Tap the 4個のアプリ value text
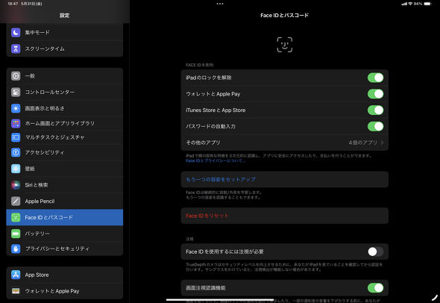The height and width of the screenshot is (303, 440). click(363, 143)
